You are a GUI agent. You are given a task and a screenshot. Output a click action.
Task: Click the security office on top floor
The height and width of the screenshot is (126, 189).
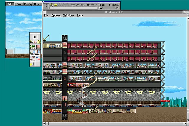52,46
